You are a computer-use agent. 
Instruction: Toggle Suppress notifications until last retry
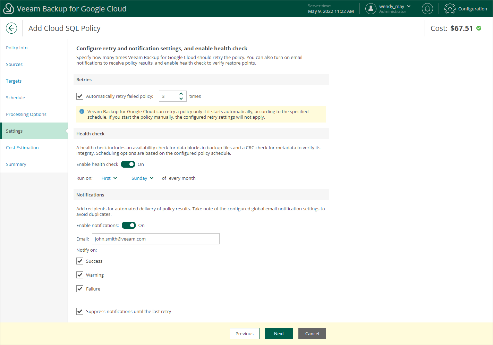(x=80, y=311)
